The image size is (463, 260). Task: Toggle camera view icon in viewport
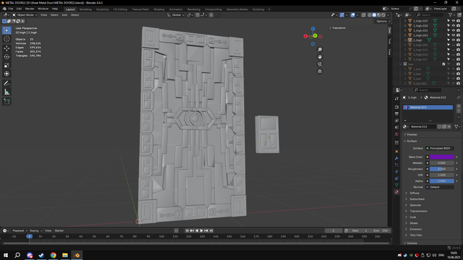[320, 64]
